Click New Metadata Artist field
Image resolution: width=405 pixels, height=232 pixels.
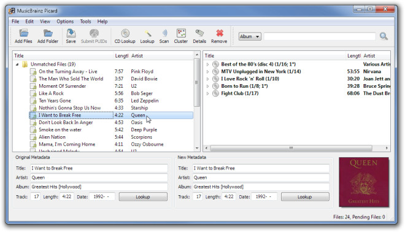[261, 178]
